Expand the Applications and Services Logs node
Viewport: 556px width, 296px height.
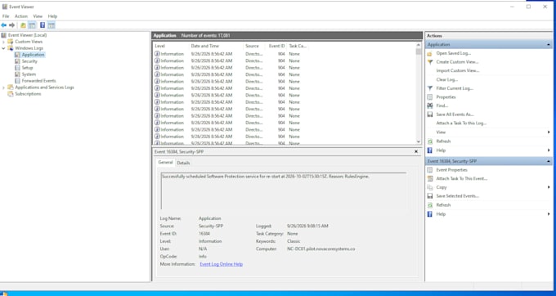pyautogui.click(x=3, y=87)
